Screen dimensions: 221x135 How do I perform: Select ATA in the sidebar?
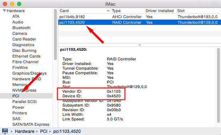[16, 16]
